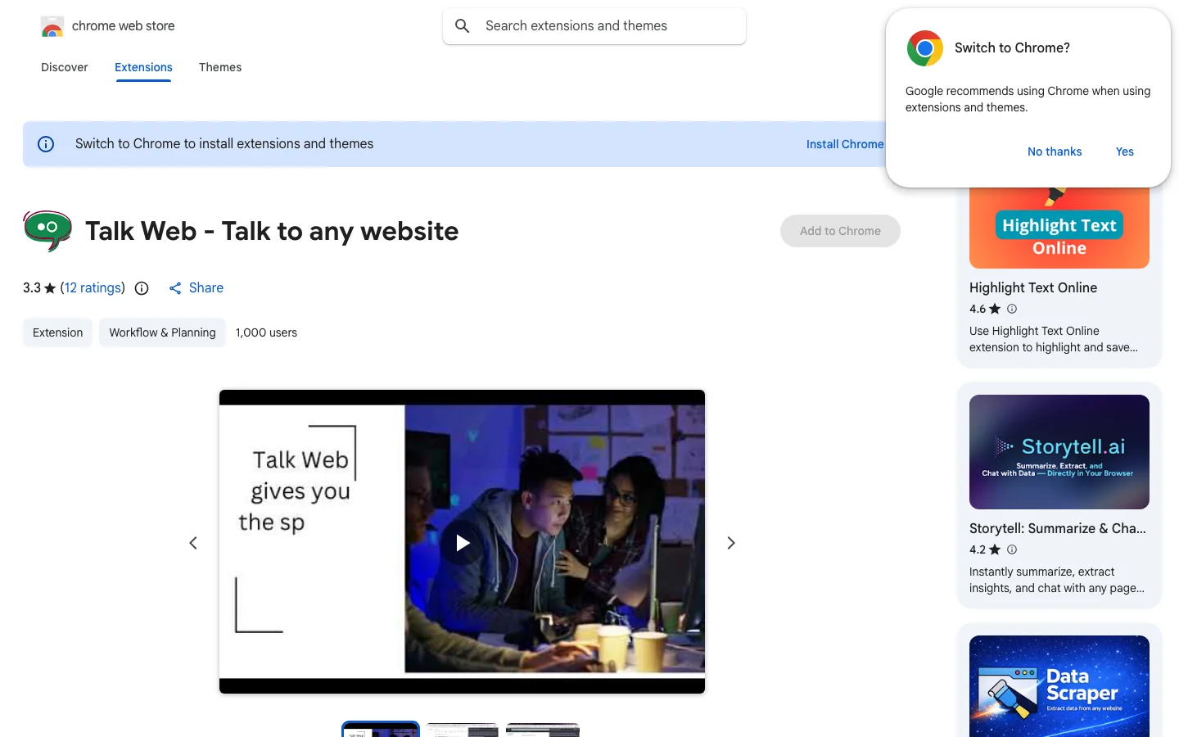Click the Highlight Text Online title

pos(1033,287)
